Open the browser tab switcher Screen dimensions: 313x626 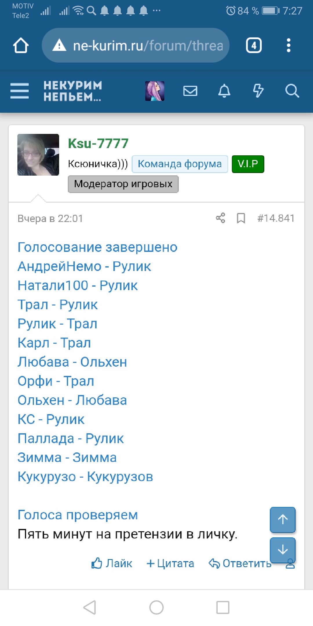click(254, 46)
